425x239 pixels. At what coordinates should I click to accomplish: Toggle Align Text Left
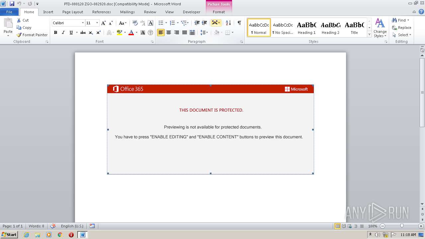click(x=161, y=33)
